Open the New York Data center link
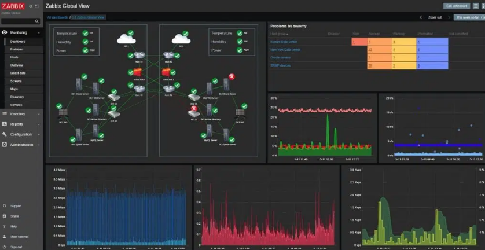This screenshot has width=485, height=250. click(x=285, y=50)
